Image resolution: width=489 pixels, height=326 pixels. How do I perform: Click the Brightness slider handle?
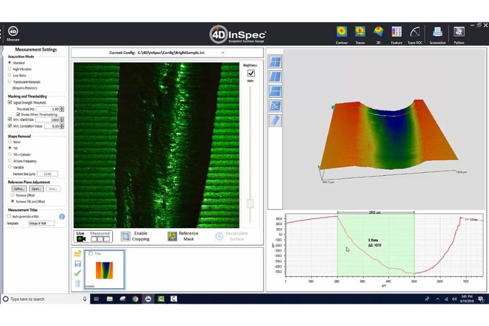coord(250,204)
